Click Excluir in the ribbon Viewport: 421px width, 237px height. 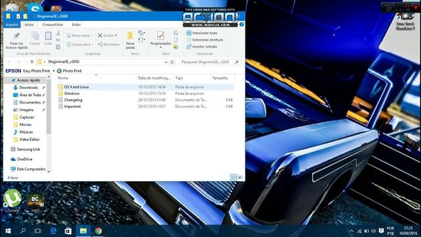[x=107, y=36]
